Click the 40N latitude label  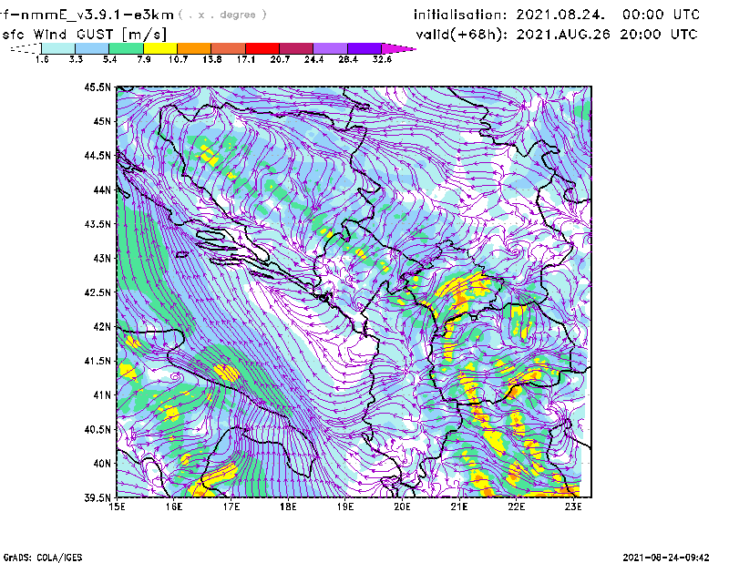coord(102,464)
